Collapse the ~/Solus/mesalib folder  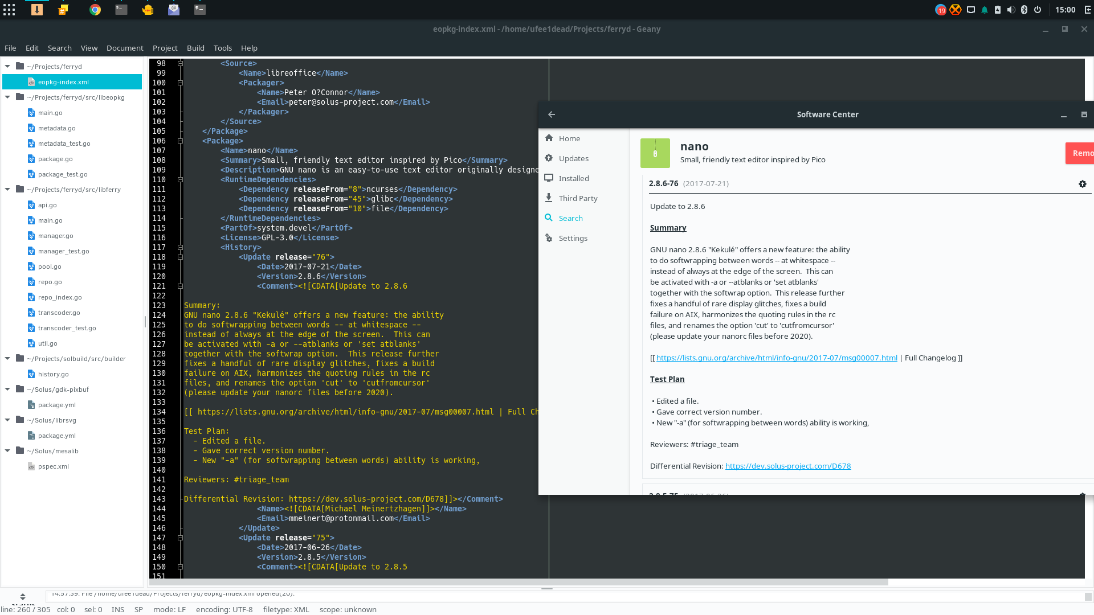(x=8, y=451)
